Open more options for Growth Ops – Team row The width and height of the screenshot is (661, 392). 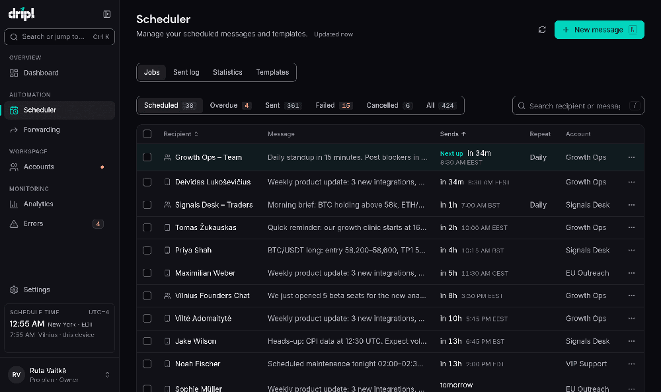click(x=631, y=157)
